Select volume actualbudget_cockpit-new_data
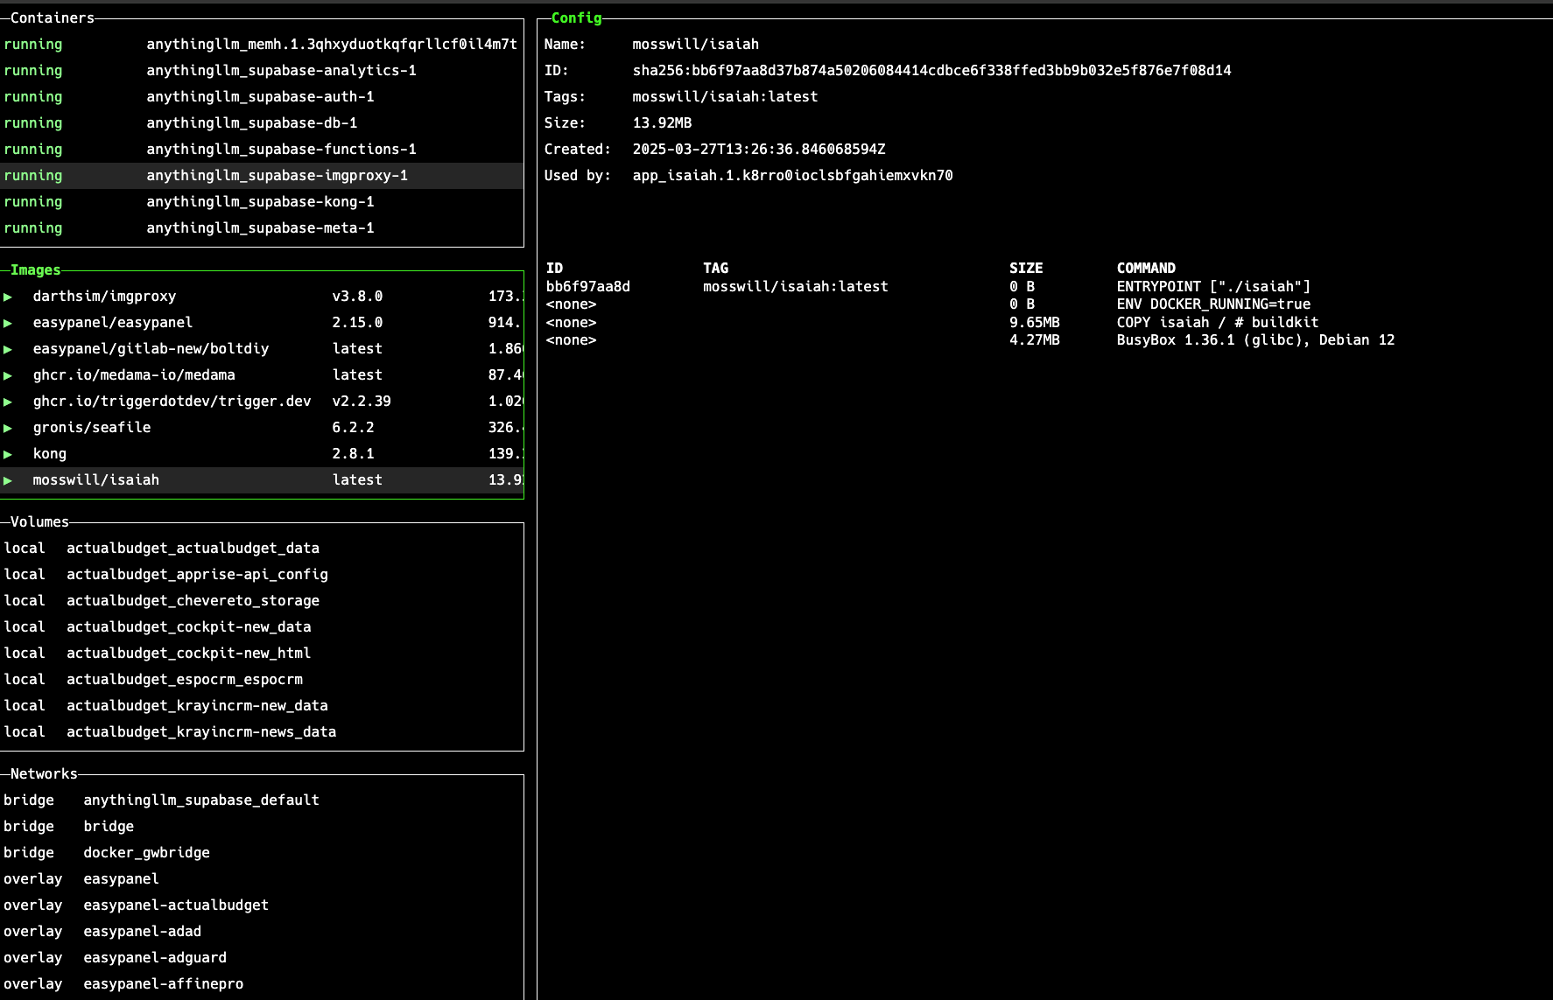The width and height of the screenshot is (1553, 1000). coord(188,627)
